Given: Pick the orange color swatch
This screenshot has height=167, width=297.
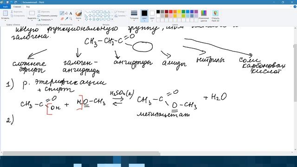Looking at the screenshot, I should (175, 12).
